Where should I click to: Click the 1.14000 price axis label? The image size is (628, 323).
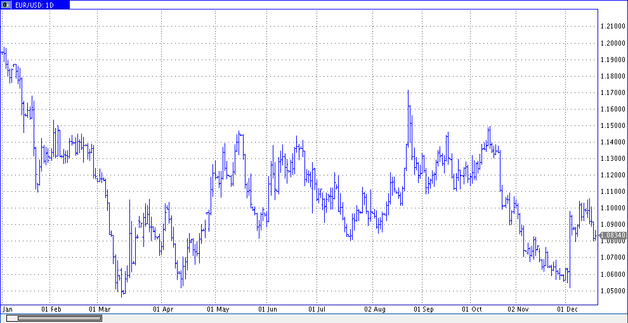[x=613, y=142]
